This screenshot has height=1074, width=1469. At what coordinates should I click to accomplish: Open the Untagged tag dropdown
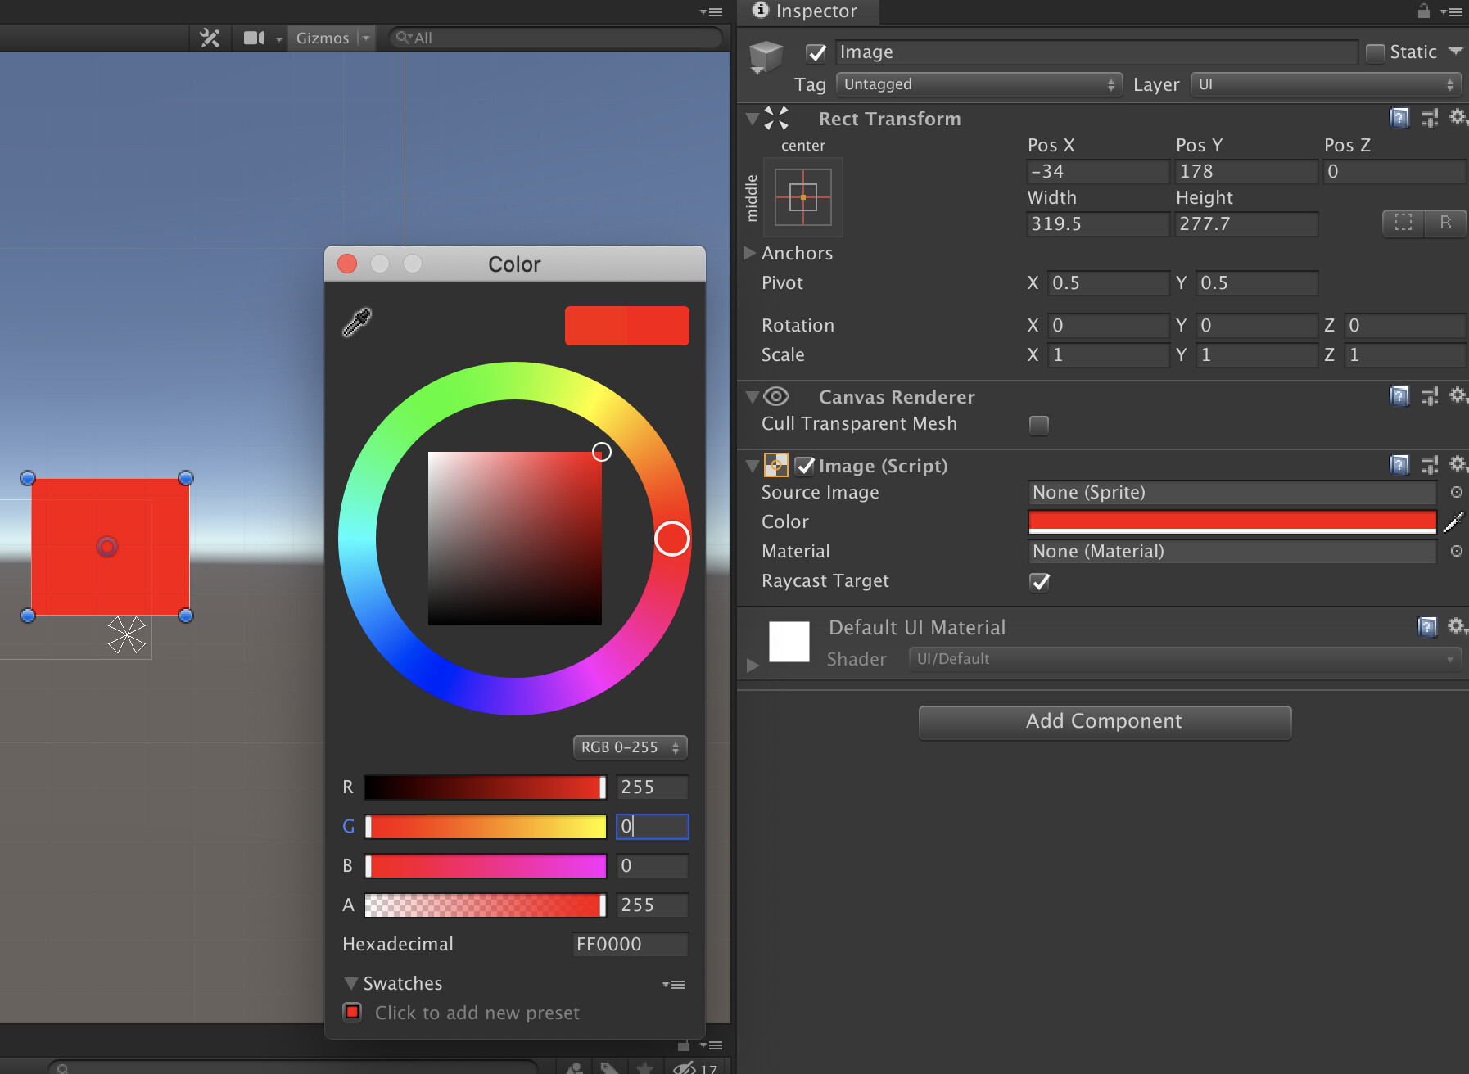coord(979,83)
